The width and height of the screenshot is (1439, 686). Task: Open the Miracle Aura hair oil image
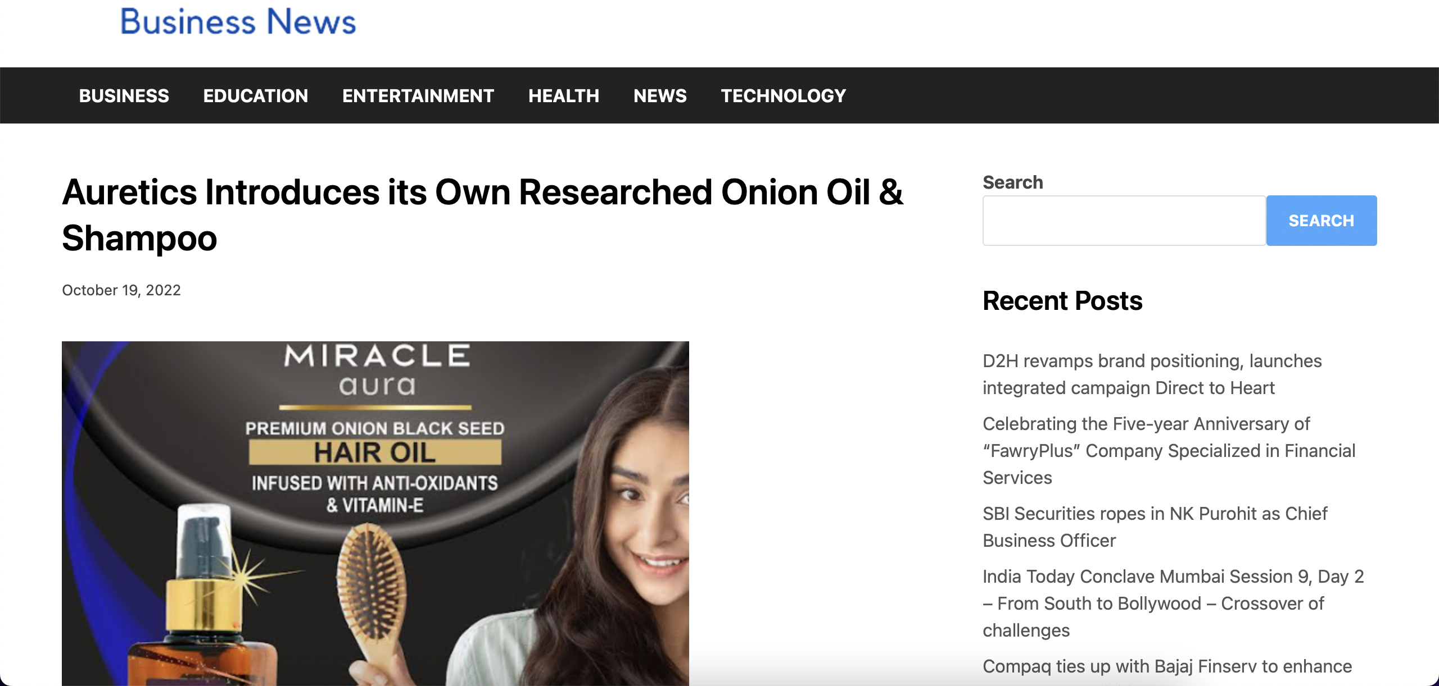click(375, 513)
